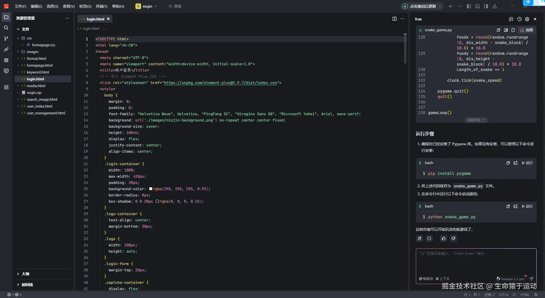This screenshot has height=298, width=545.
Task: Open the Search view in activity bar
Action: pyautogui.click(x=6, y=28)
